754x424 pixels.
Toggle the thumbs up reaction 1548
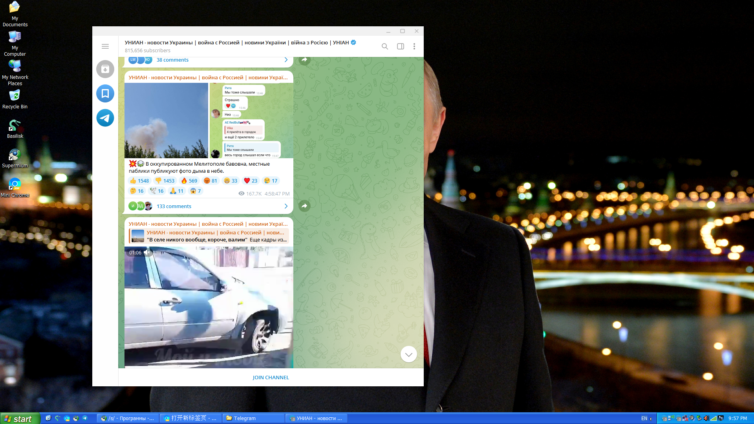139,181
